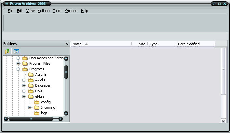Select the Programs tree item

pos(37,69)
